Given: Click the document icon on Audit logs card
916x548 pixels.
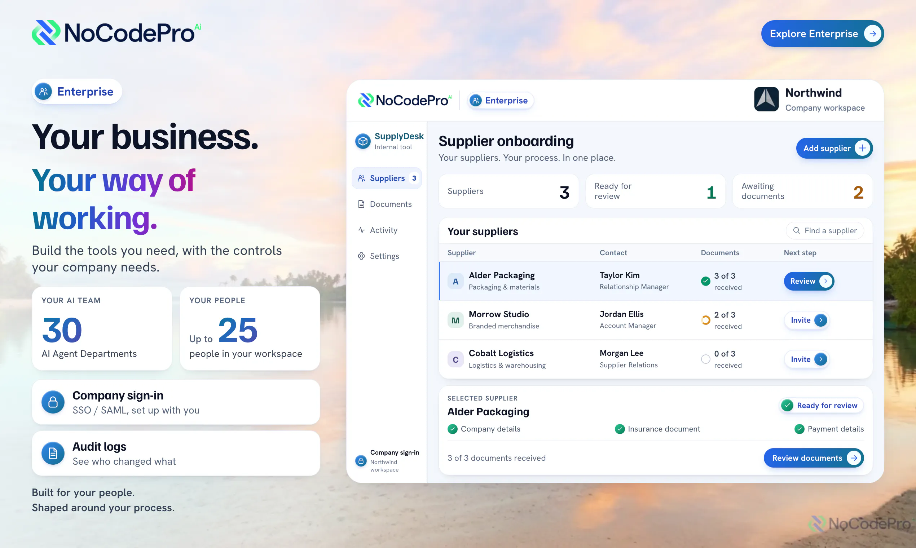Looking at the screenshot, I should 53,454.
